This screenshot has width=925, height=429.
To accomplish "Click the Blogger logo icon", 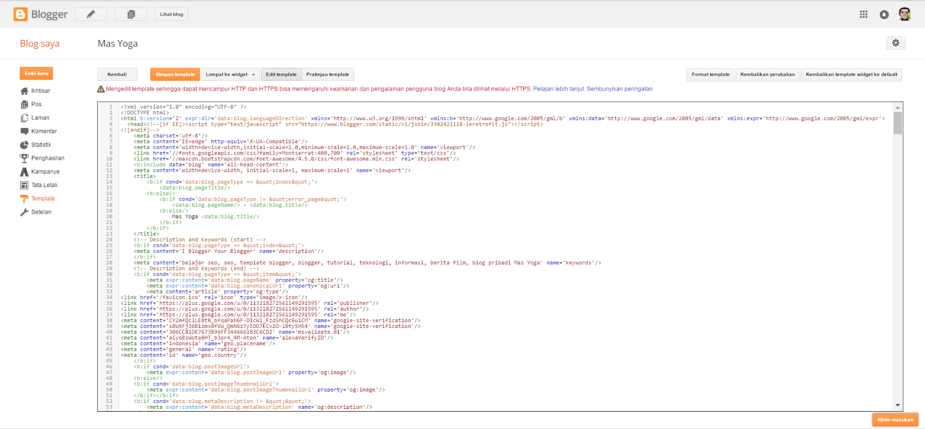I will coord(21,14).
